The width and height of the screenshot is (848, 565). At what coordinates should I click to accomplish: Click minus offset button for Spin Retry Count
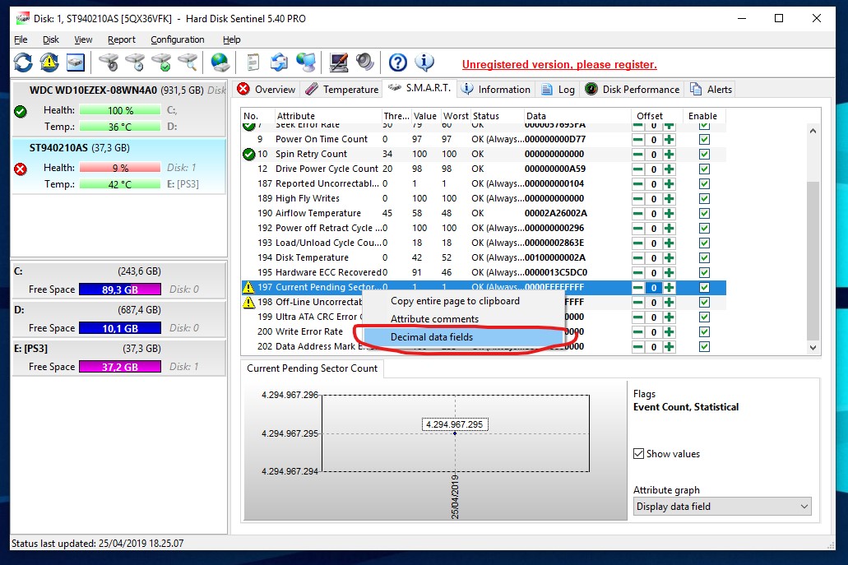coord(638,154)
